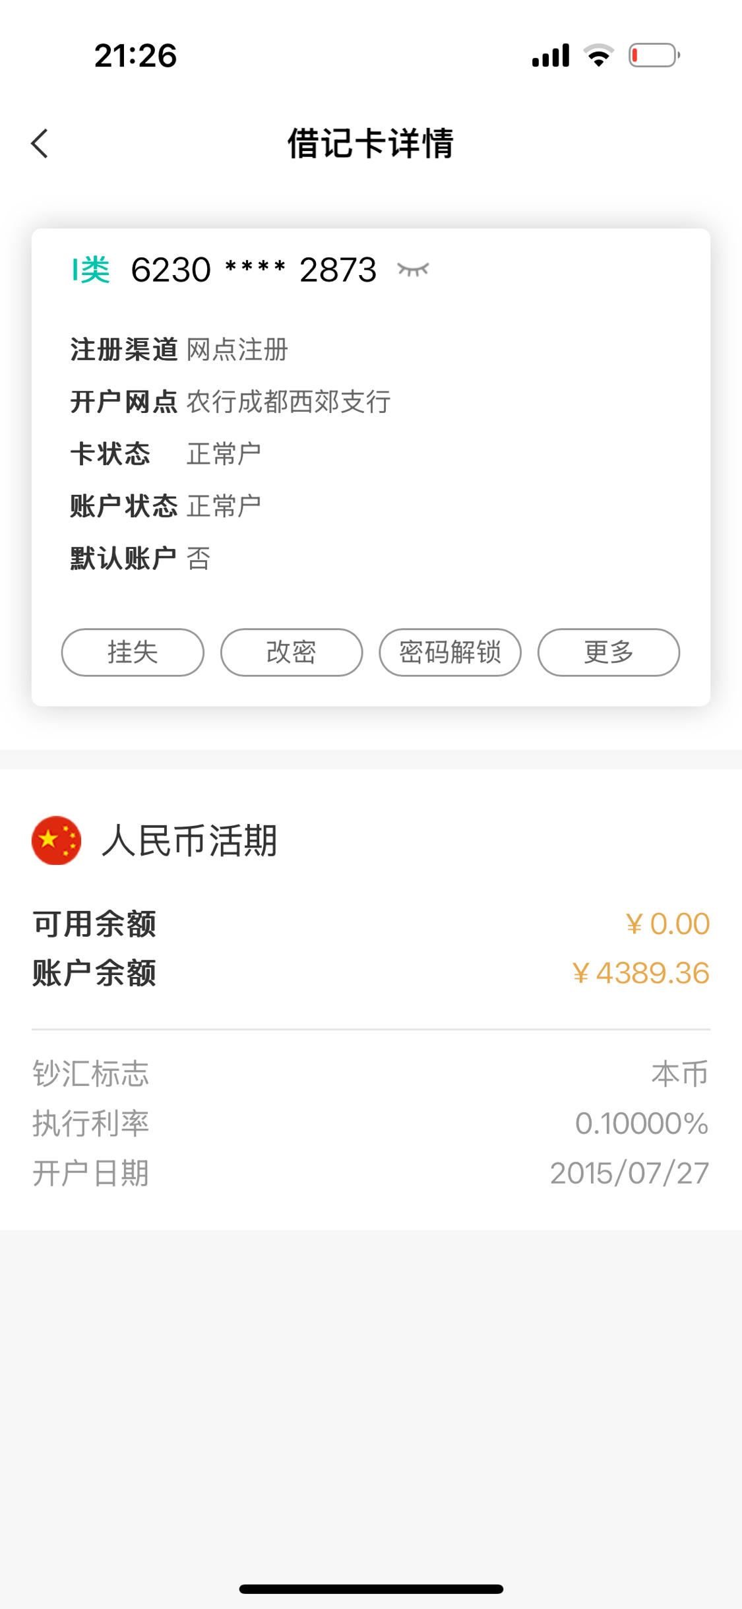Select the 人民币活期 account heading

[189, 840]
